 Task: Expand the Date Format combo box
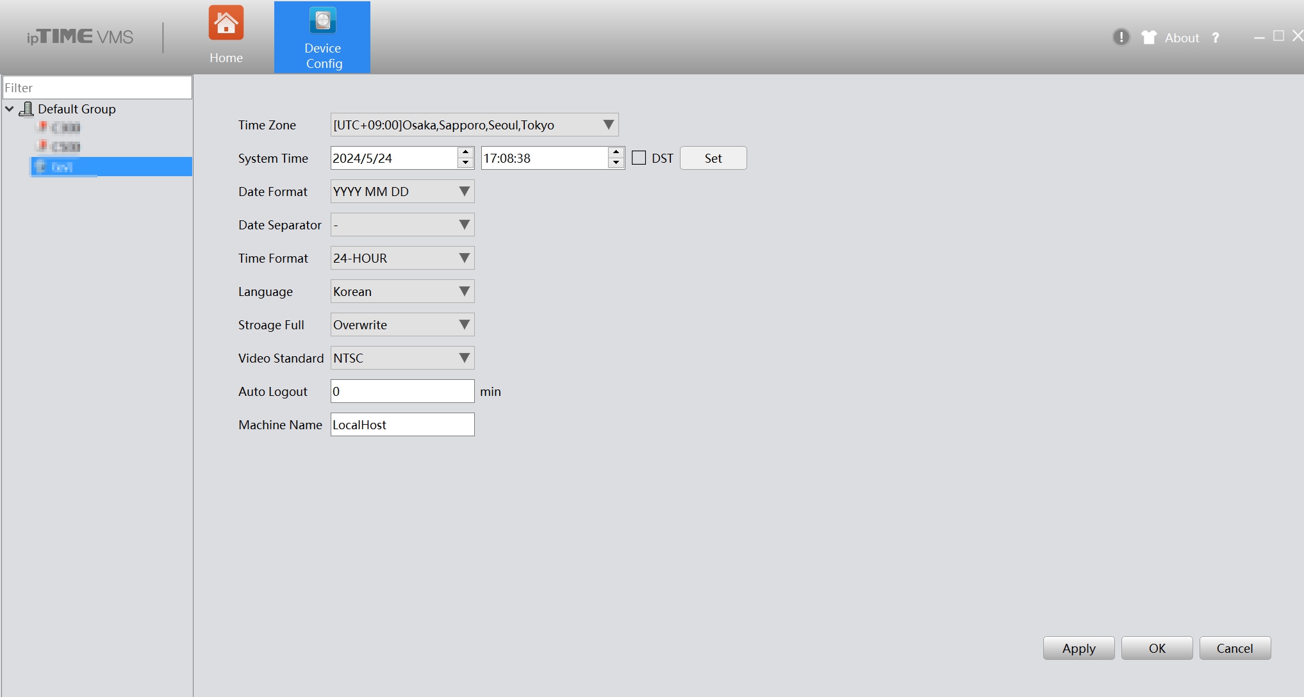point(402,192)
